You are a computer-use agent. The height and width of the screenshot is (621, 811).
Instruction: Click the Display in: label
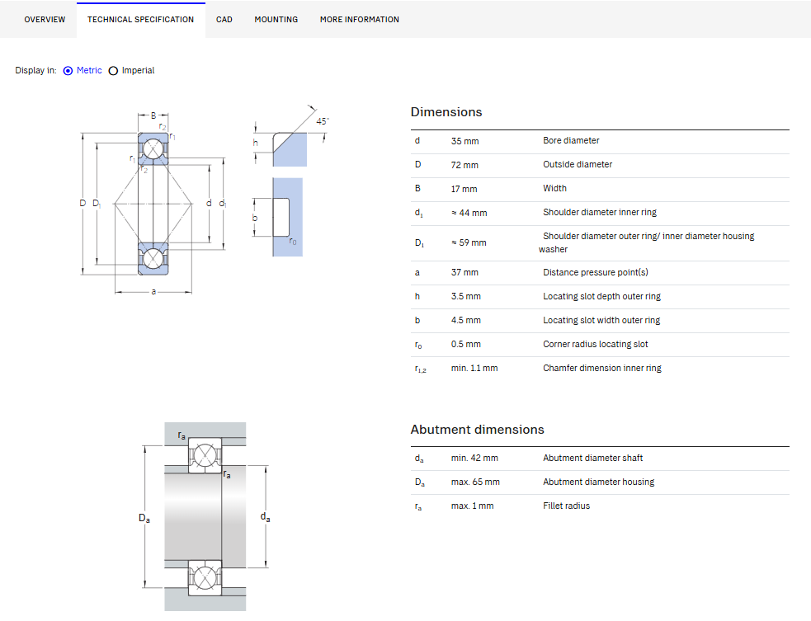click(35, 70)
